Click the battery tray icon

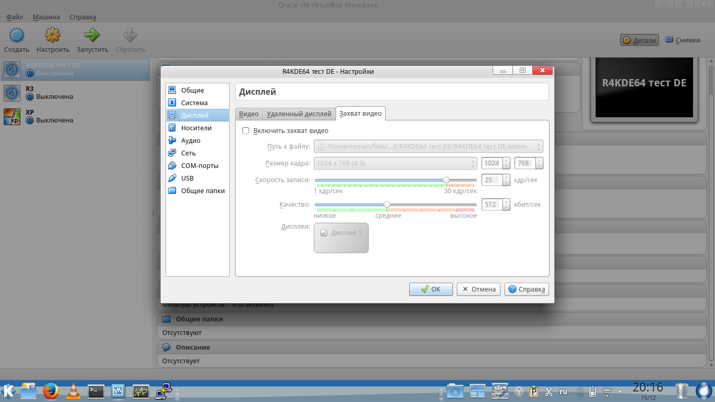(593, 391)
